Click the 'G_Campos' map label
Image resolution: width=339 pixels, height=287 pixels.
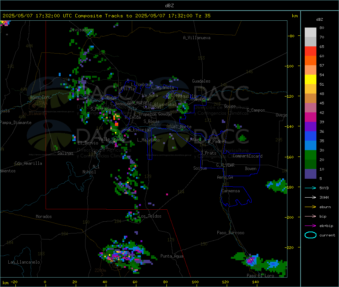tap(256, 110)
